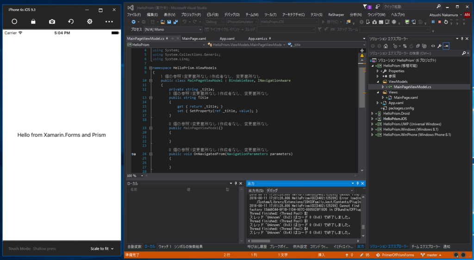Image resolution: width=474 pixels, height=260 pixels.
Task: Select packages.config in Solution Explorer
Action: pos(401,108)
